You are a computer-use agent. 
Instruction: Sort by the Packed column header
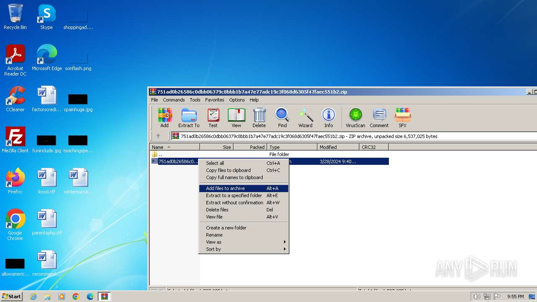click(x=250, y=147)
